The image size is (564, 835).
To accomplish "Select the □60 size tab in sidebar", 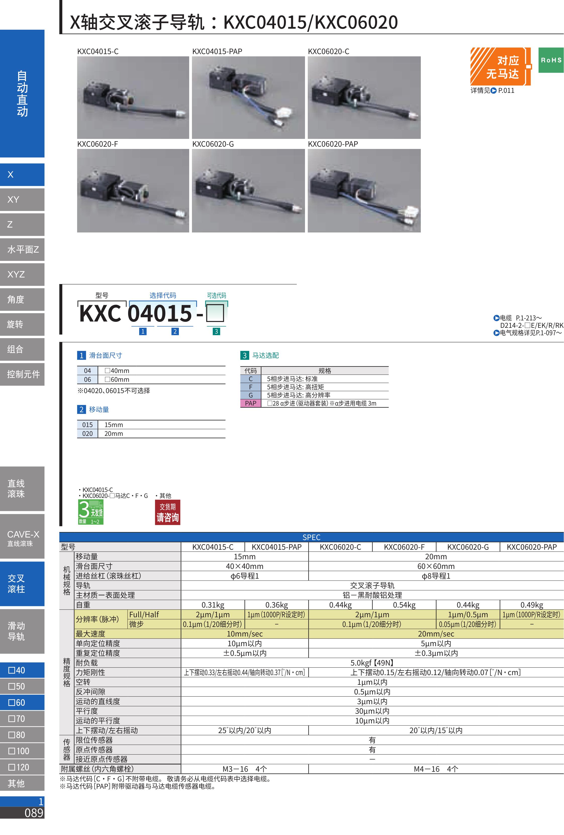I will coord(22,702).
